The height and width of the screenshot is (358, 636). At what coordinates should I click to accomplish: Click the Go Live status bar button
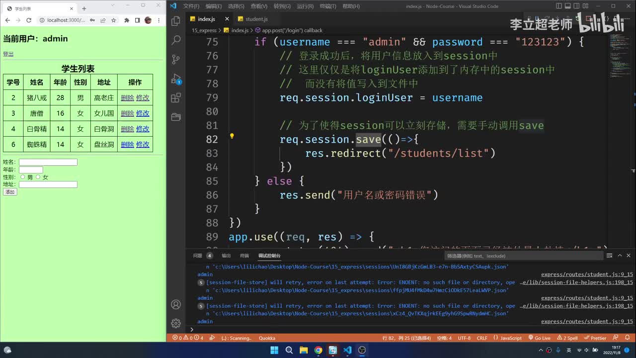pyautogui.click(x=539, y=338)
